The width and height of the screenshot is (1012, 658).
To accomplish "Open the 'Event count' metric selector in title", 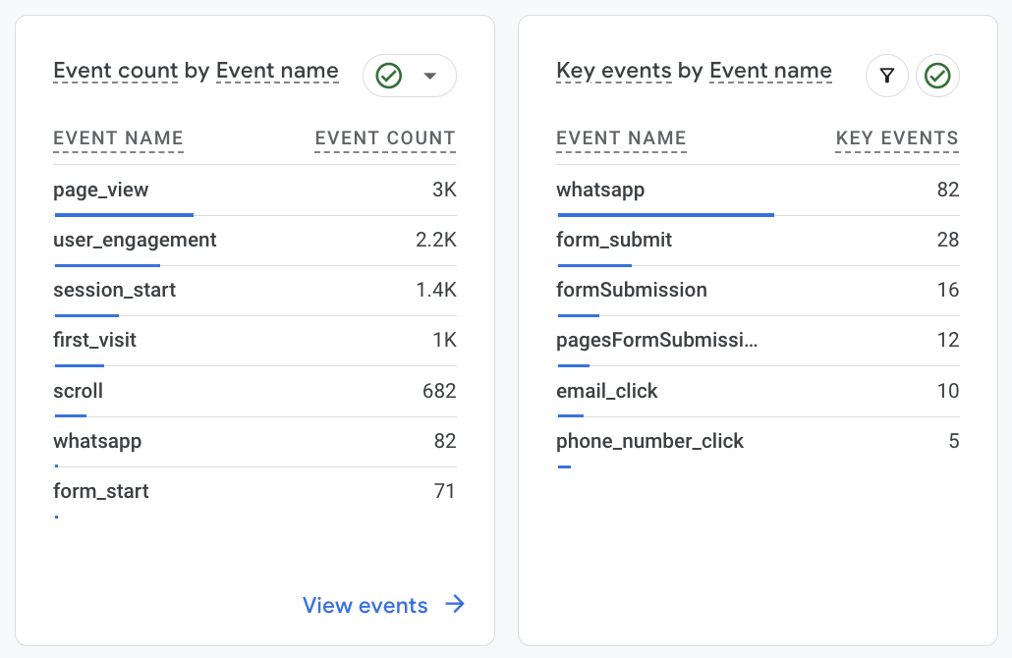I will point(115,71).
